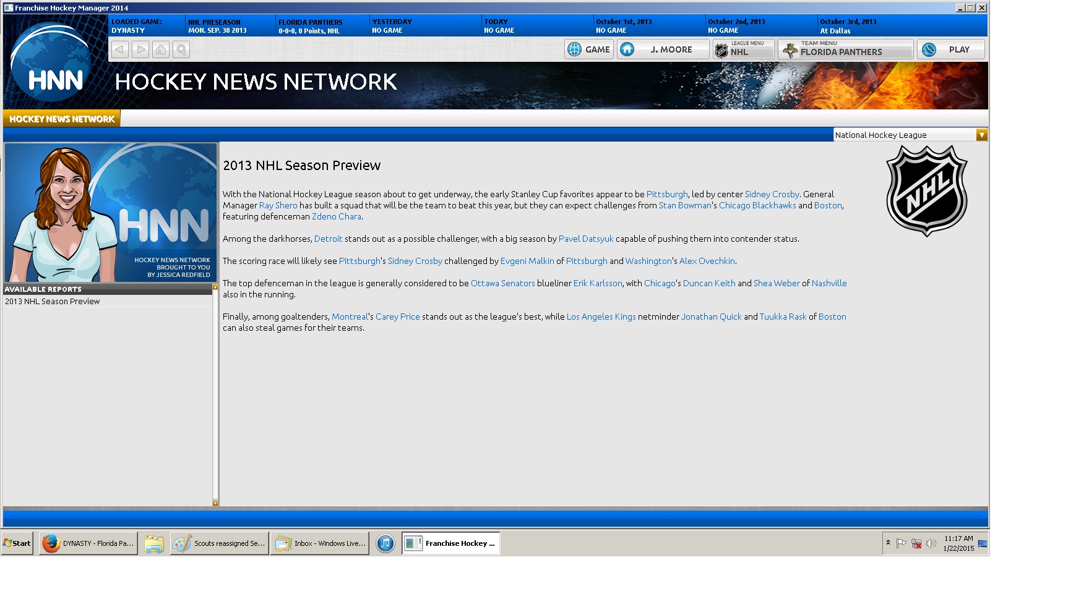Click the TODAY No Game schedule entry
The image size is (1089, 612).
point(499,26)
